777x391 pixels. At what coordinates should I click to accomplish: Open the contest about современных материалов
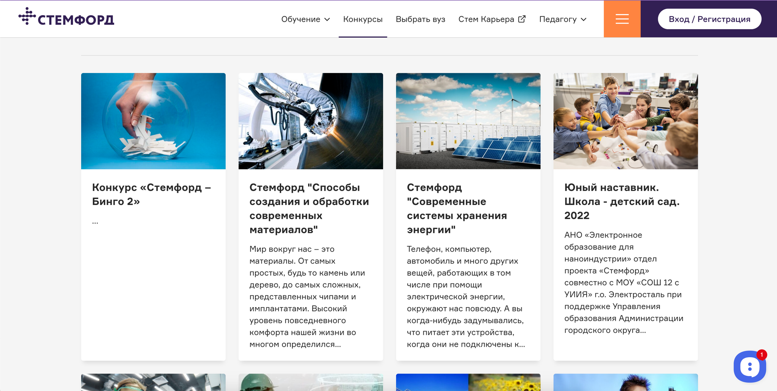pyautogui.click(x=309, y=209)
